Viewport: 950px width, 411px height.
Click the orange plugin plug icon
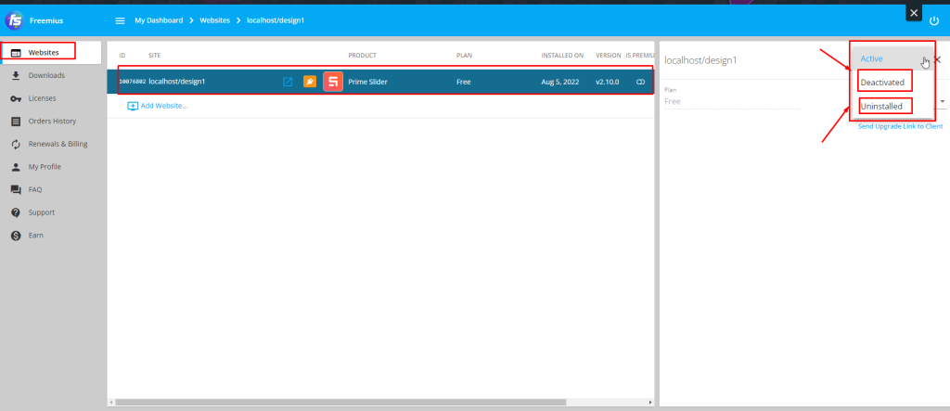(310, 82)
